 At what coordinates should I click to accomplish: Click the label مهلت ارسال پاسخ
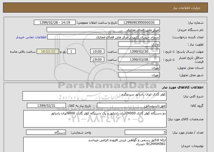tap(190, 52)
